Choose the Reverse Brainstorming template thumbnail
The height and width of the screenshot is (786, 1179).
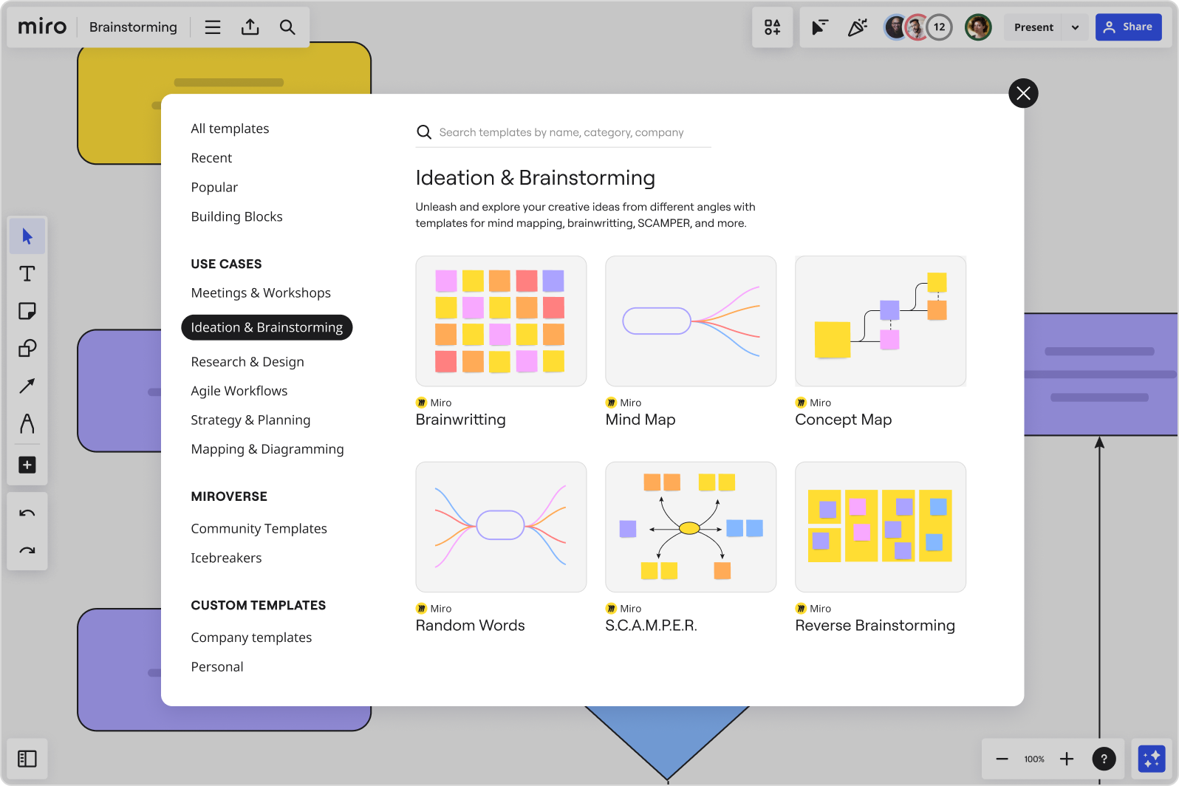(x=881, y=527)
